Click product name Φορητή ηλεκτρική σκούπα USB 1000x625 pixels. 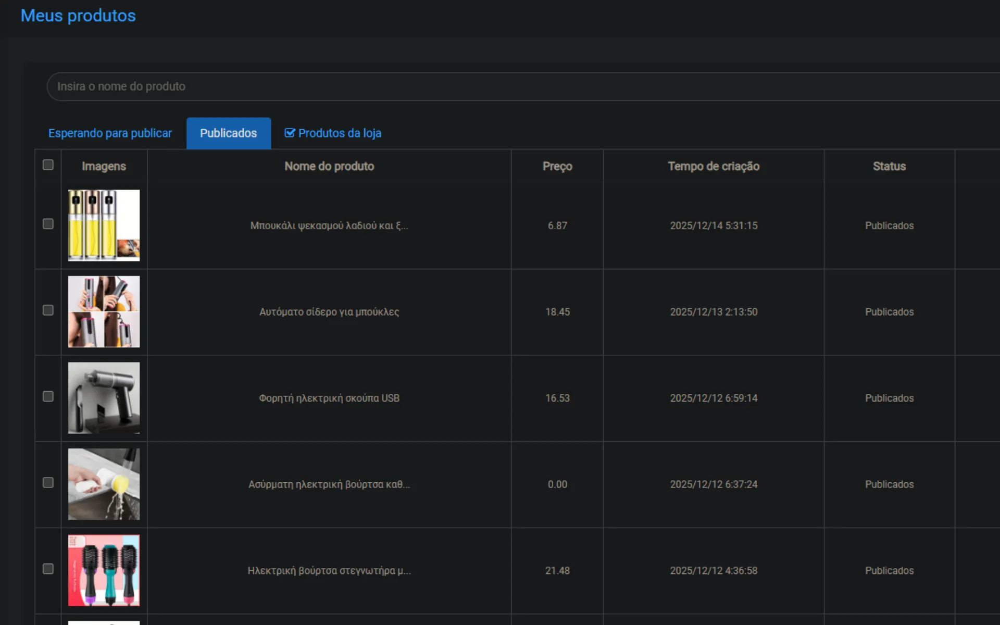point(329,398)
